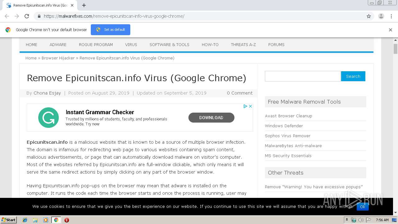Screen dimensions: 398x224
Task: Click the taskbar clock showing 7:56 AM
Action: click(x=382, y=220)
